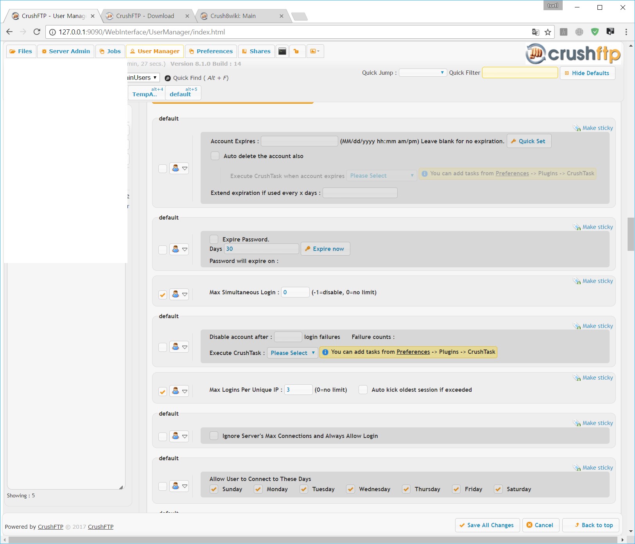Click Save All Changes button

click(x=487, y=525)
